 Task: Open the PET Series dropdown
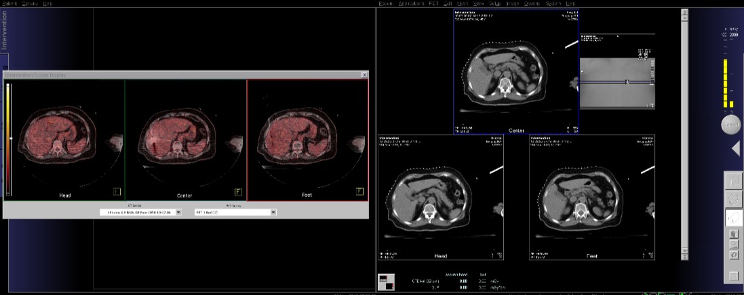pos(273,212)
